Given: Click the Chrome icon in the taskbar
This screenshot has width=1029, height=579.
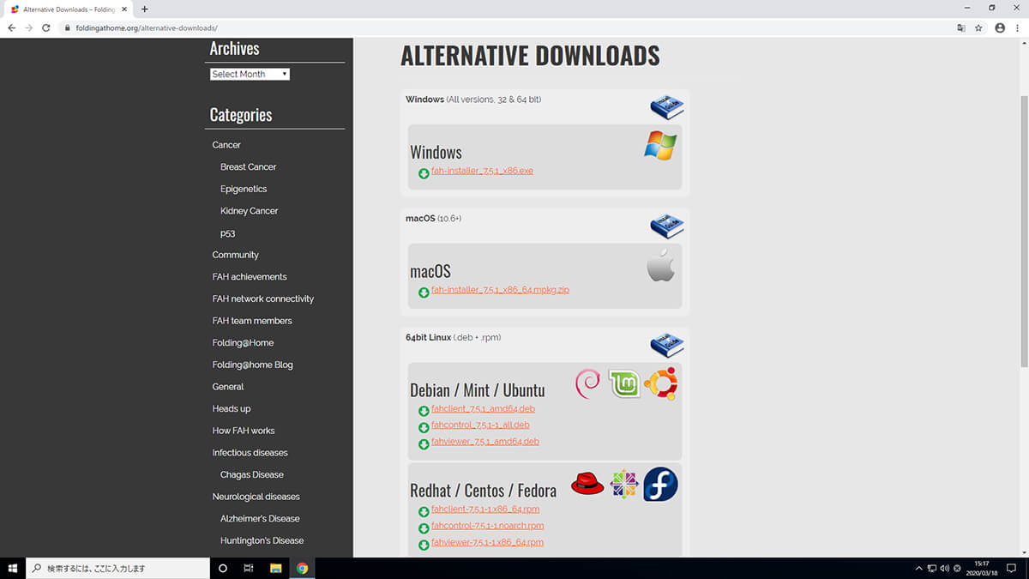Looking at the screenshot, I should tap(302, 568).
